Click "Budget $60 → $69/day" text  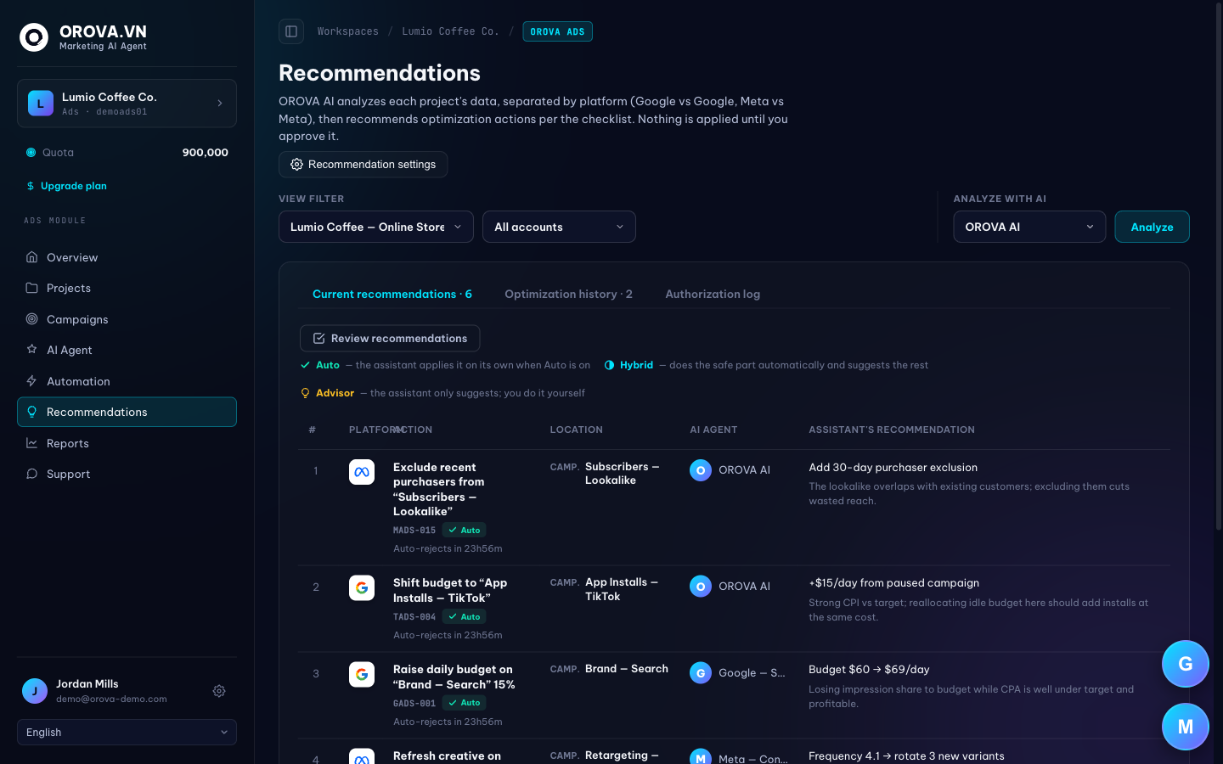click(869, 670)
